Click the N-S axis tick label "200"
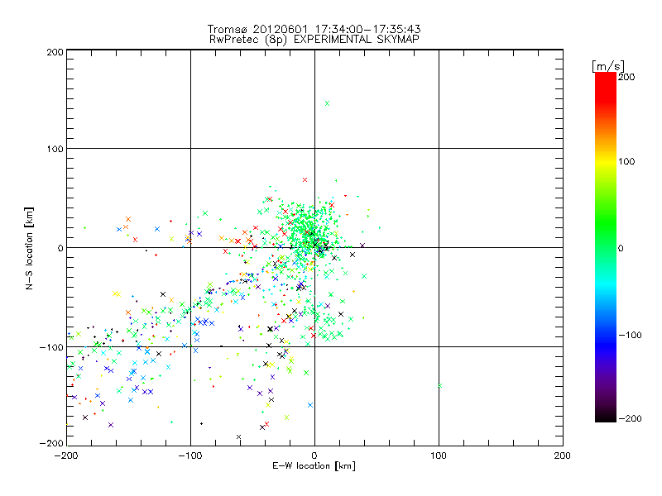The image size is (662, 496). coord(55,52)
